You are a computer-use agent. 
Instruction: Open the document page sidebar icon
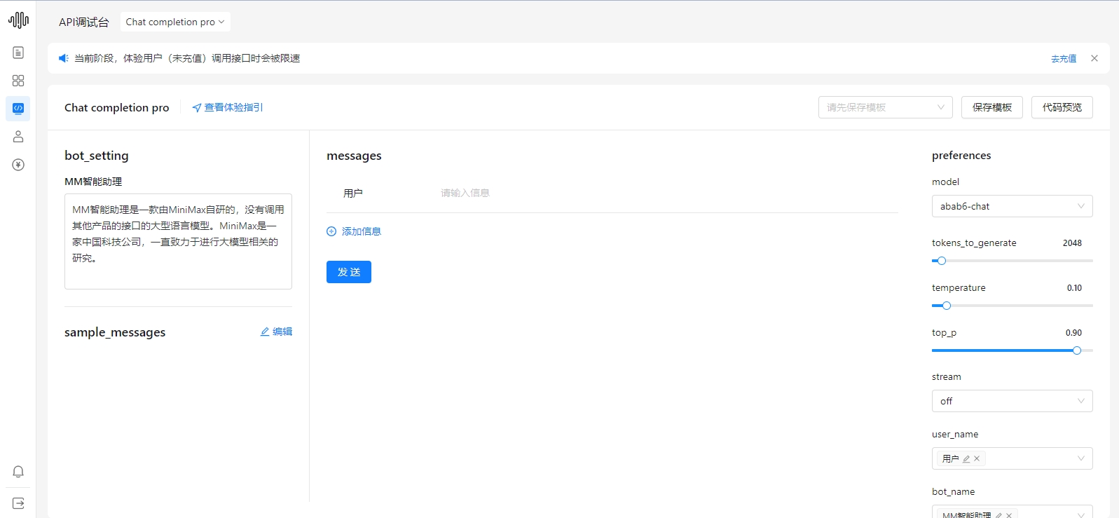[x=18, y=53]
